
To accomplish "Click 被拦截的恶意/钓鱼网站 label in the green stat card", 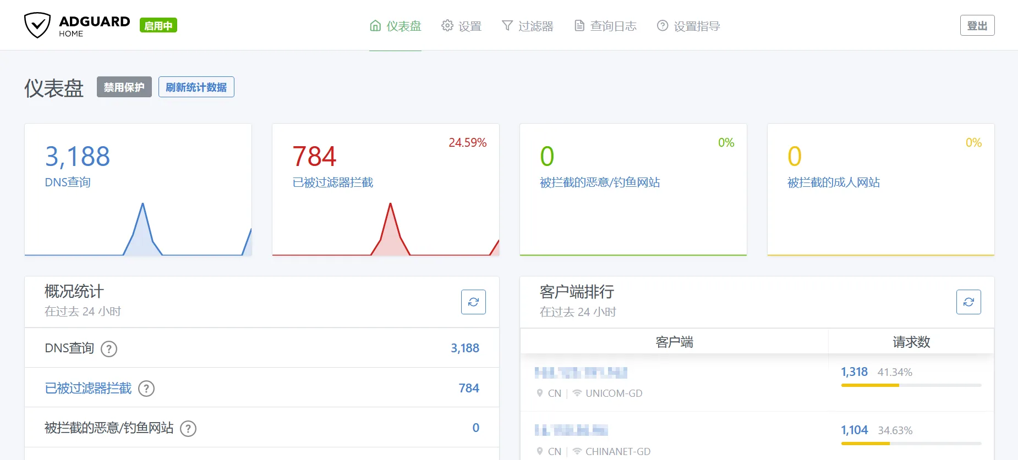I will tap(600, 182).
